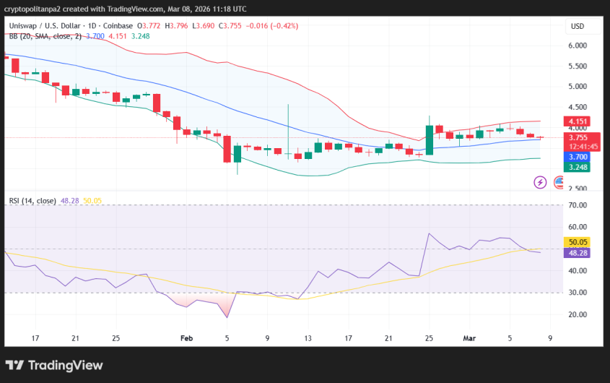The height and width of the screenshot is (383, 610).
Task: Click the large green candle near Feb 25
Action: (x=430, y=139)
